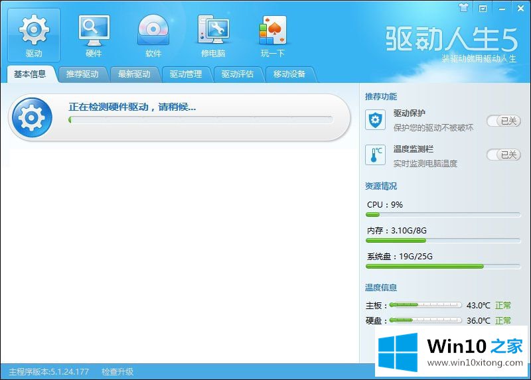Switch to the 推荐驱动 tab

pos(82,74)
